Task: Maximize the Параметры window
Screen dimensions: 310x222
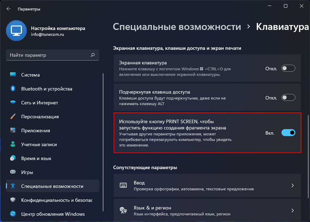Action: click(286, 6)
